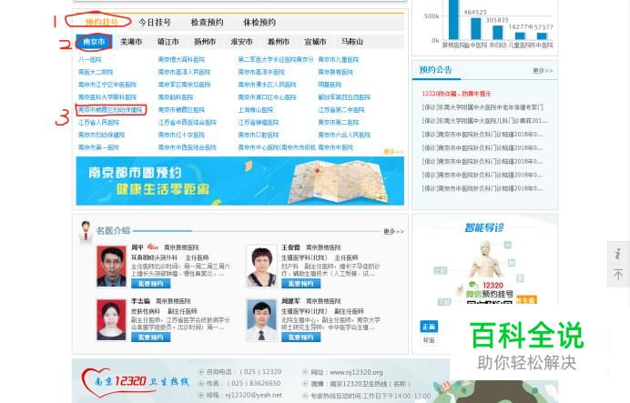Image resolution: width=630 pixels, height=403 pixels.
Task: Click the www.nj12320.org website text
Action: point(356,372)
